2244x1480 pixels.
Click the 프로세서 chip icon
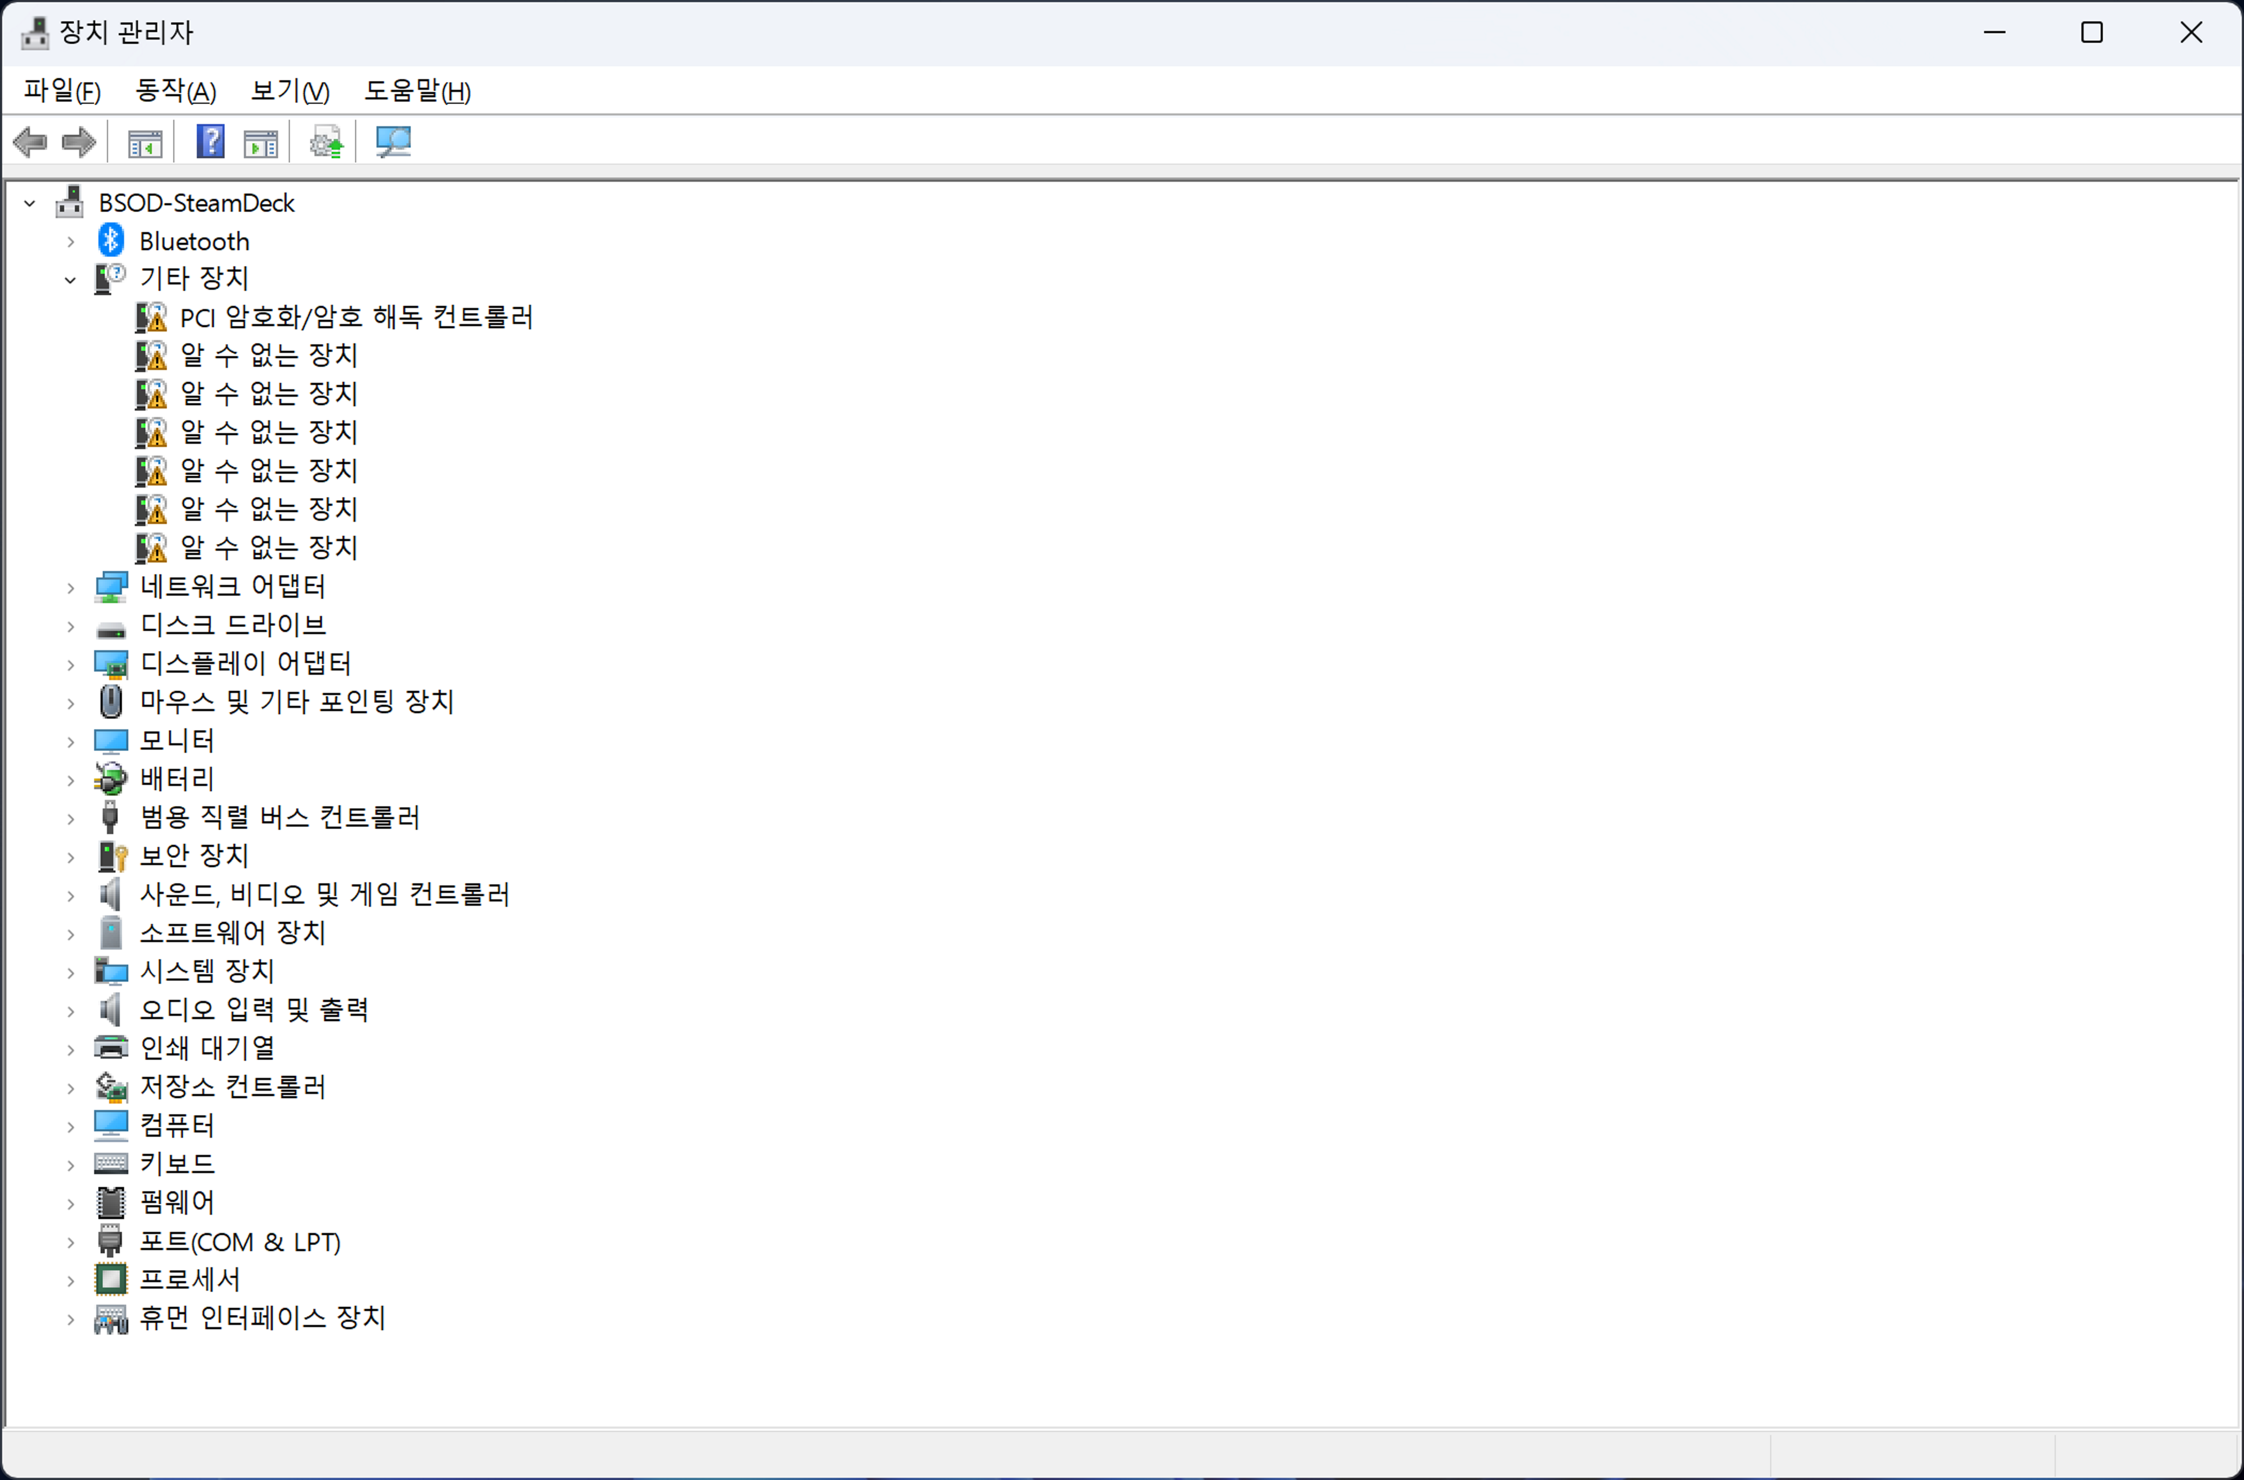[111, 1279]
